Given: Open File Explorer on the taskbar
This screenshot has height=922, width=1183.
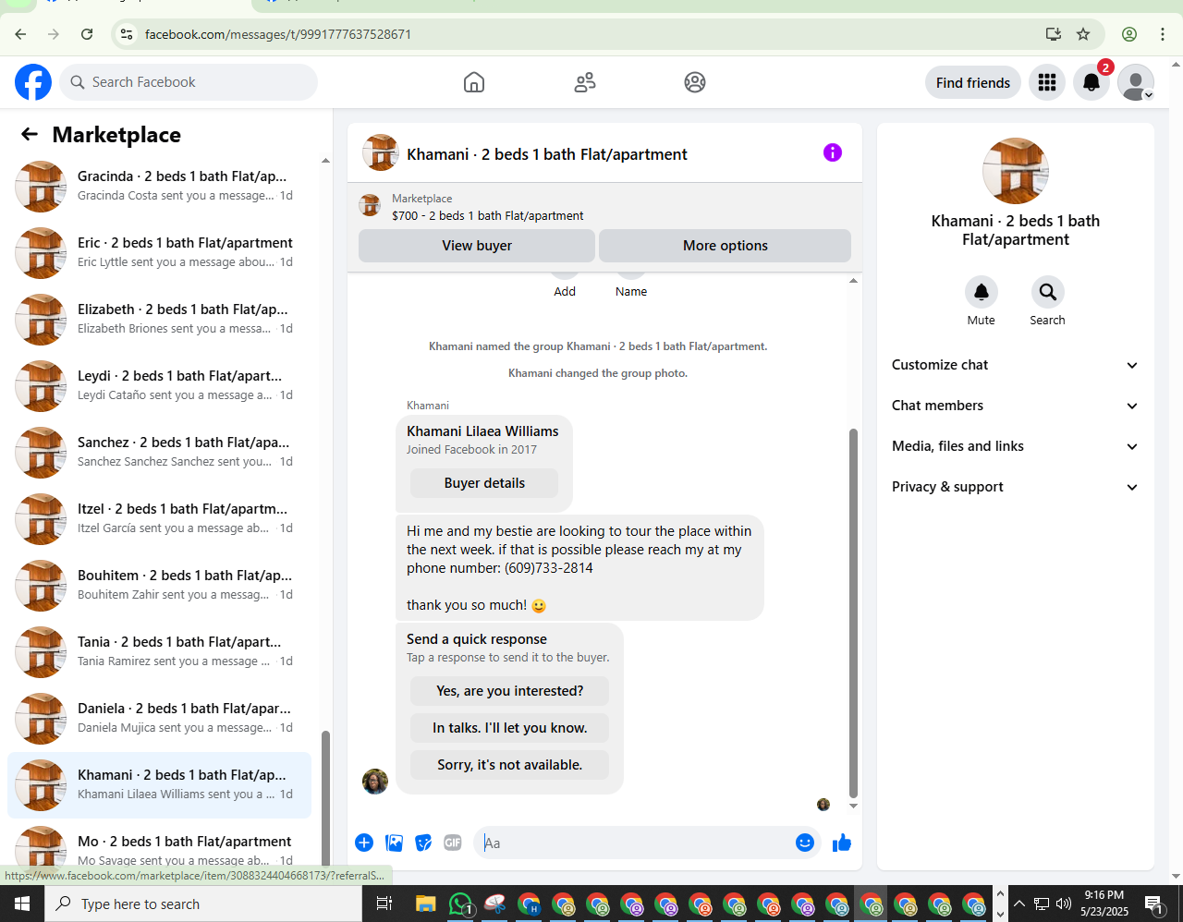Looking at the screenshot, I should [x=425, y=904].
